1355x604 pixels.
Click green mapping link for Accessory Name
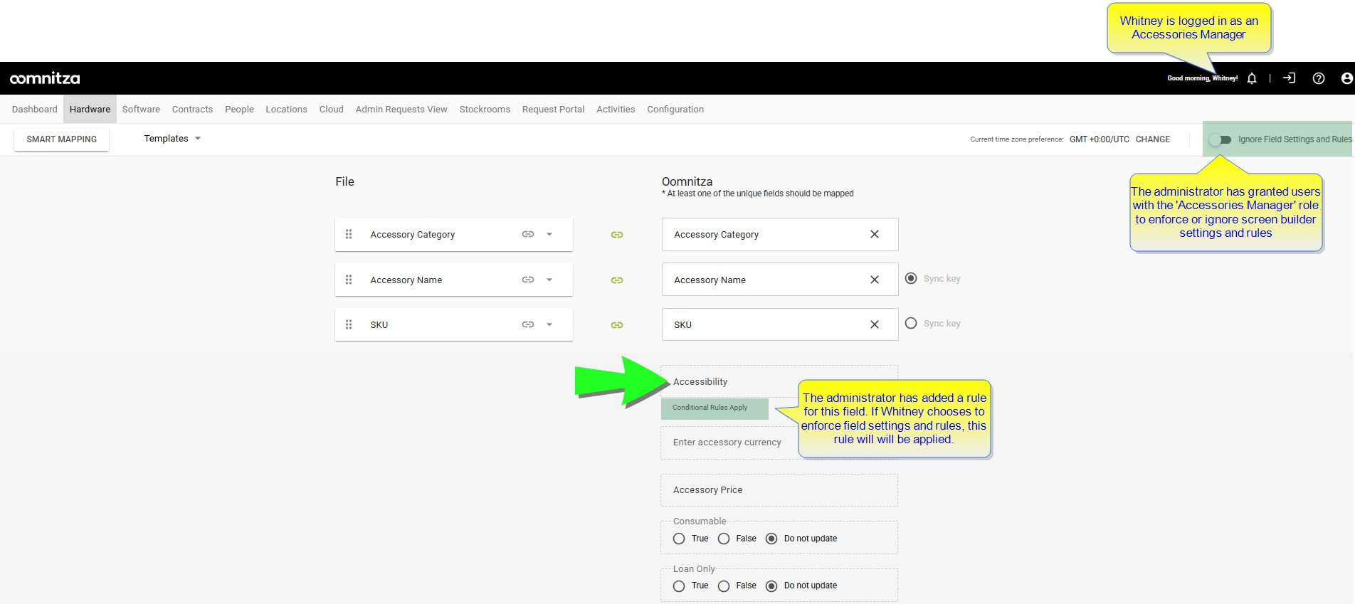tap(617, 280)
